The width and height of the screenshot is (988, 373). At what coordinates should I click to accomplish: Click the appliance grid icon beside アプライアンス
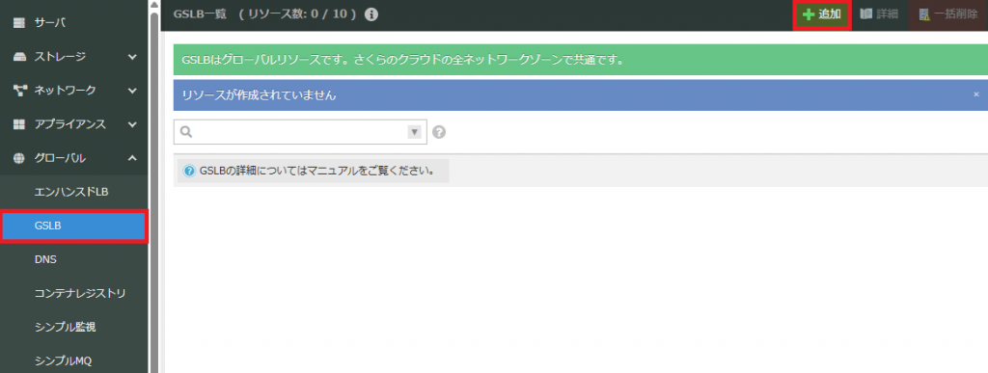[19, 124]
